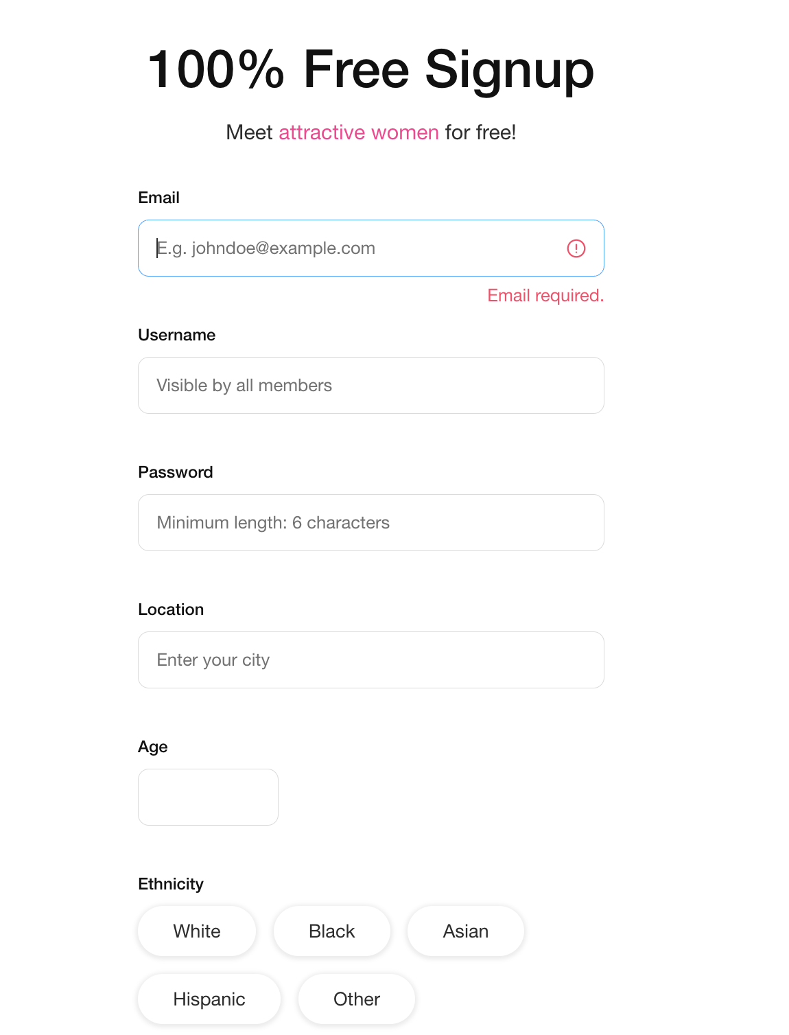789x1035 pixels.
Task: Click the Enter your city field
Action: pos(370,660)
